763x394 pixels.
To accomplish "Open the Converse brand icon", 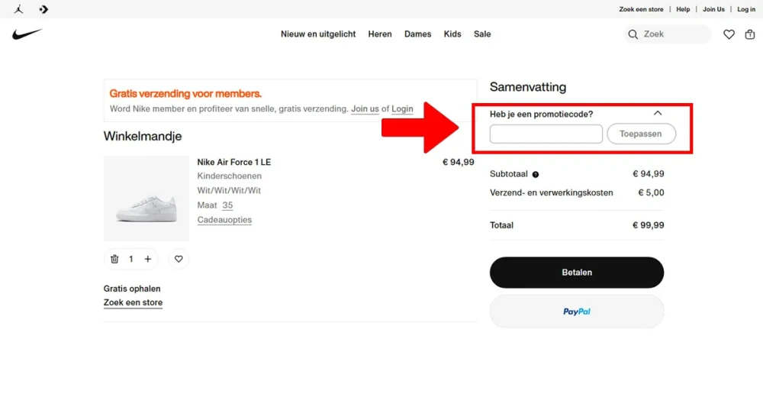I will click(x=43, y=9).
